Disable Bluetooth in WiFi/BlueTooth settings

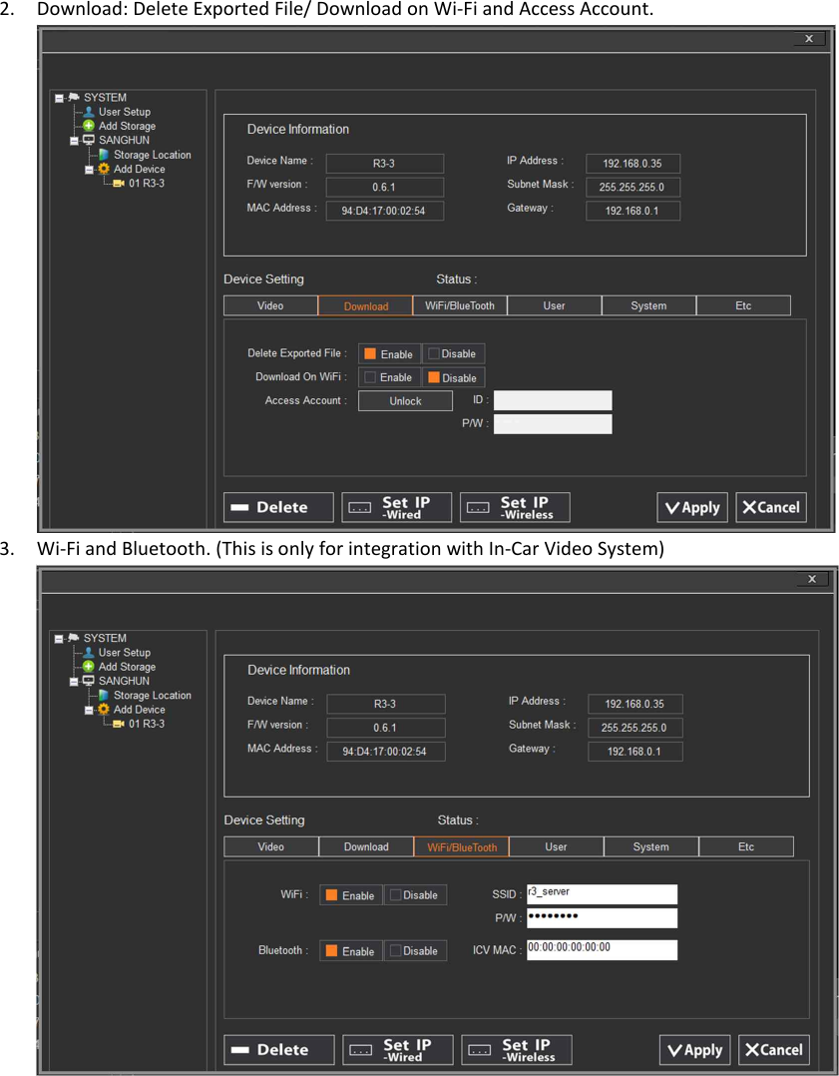click(x=415, y=950)
